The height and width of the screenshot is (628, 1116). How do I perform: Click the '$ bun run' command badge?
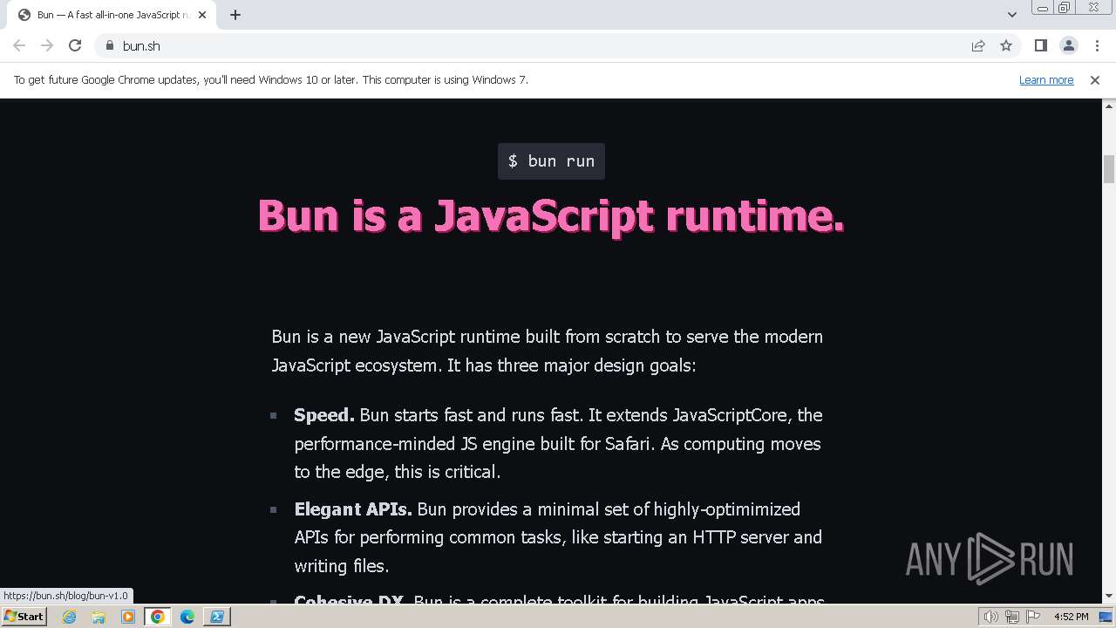tap(551, 161)
